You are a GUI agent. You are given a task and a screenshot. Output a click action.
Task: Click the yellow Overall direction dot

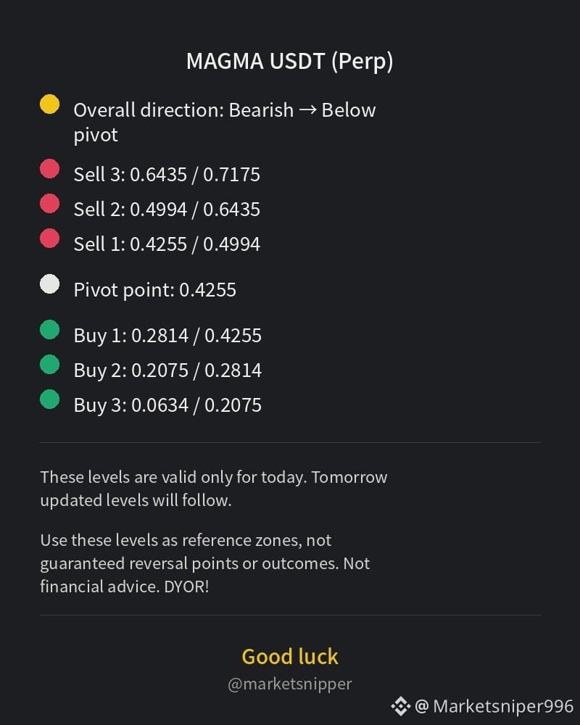point(49,104)
